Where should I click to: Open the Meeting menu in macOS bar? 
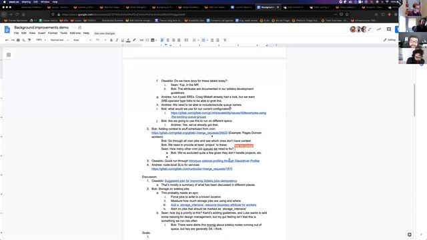26,1
